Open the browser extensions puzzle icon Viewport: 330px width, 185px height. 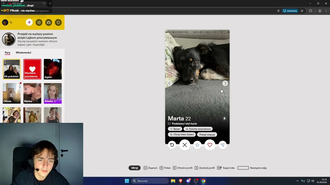310,11
